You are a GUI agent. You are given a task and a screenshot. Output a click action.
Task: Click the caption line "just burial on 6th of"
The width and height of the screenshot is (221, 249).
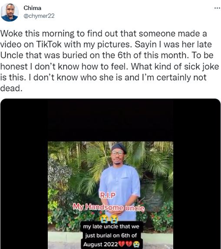point(111,236)
